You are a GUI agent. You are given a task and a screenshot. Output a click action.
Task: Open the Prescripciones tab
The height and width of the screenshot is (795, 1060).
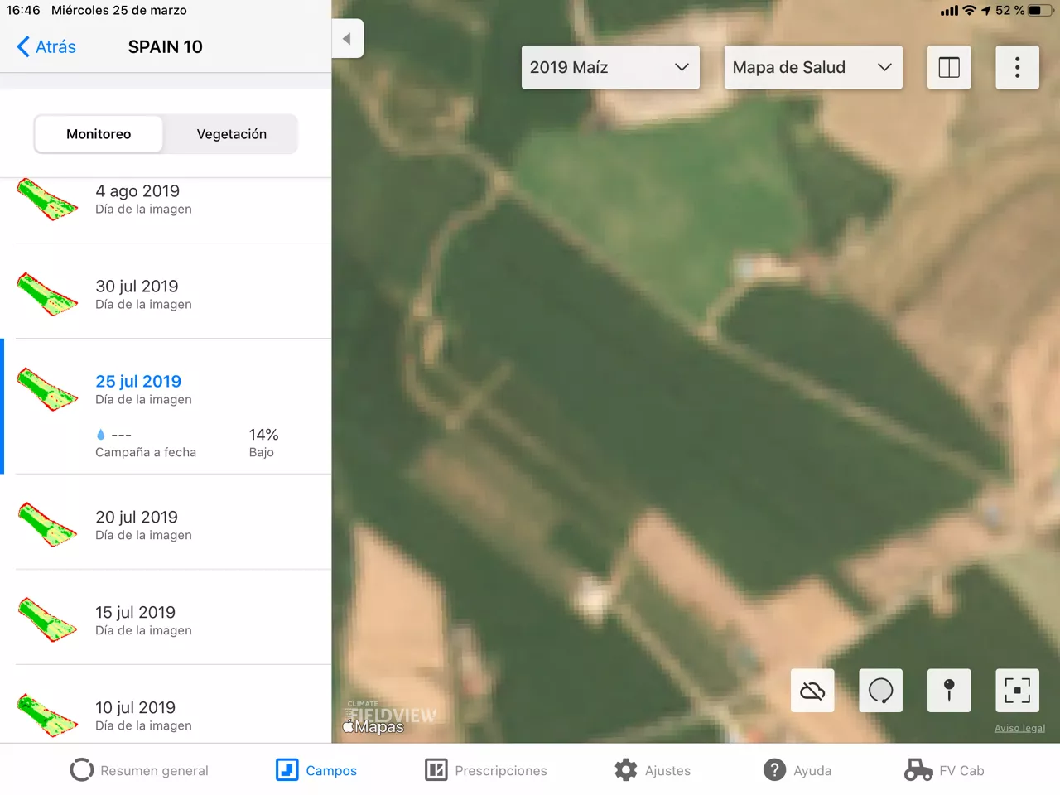486,769
